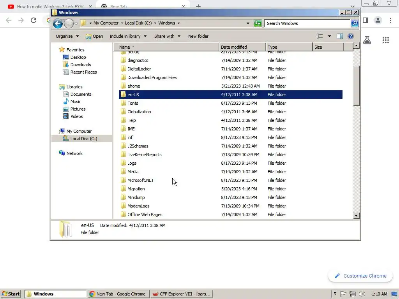Open the recent locations history arrow
Screen dimensions: 399x299
coord(76,23)
